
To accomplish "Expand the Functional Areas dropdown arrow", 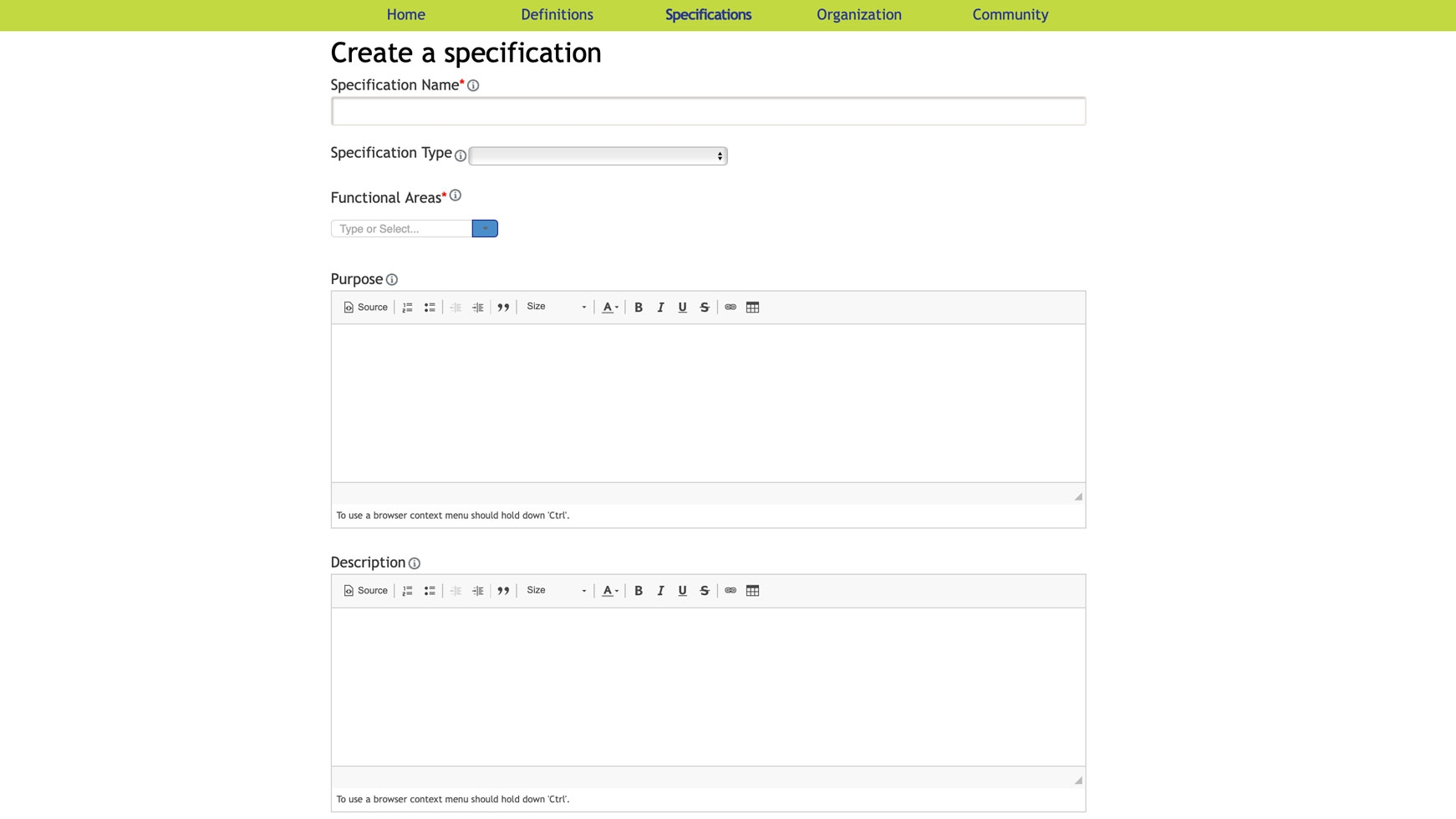I will tap(485, 228).
